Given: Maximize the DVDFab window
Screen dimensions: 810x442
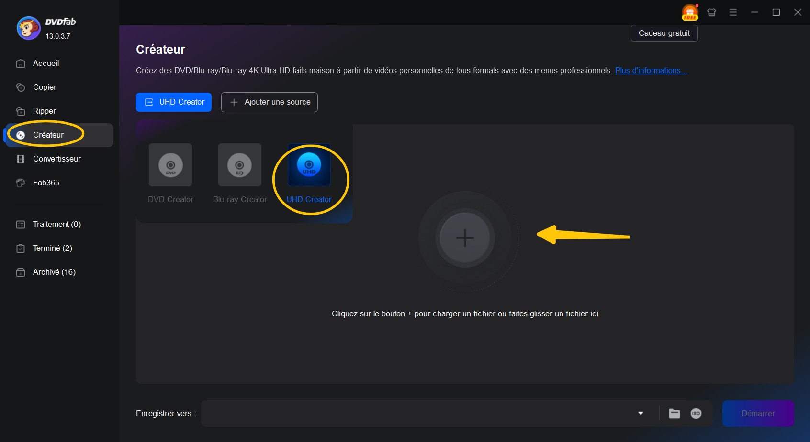Looking at the screenshot, I should click(x=776, y=12).
